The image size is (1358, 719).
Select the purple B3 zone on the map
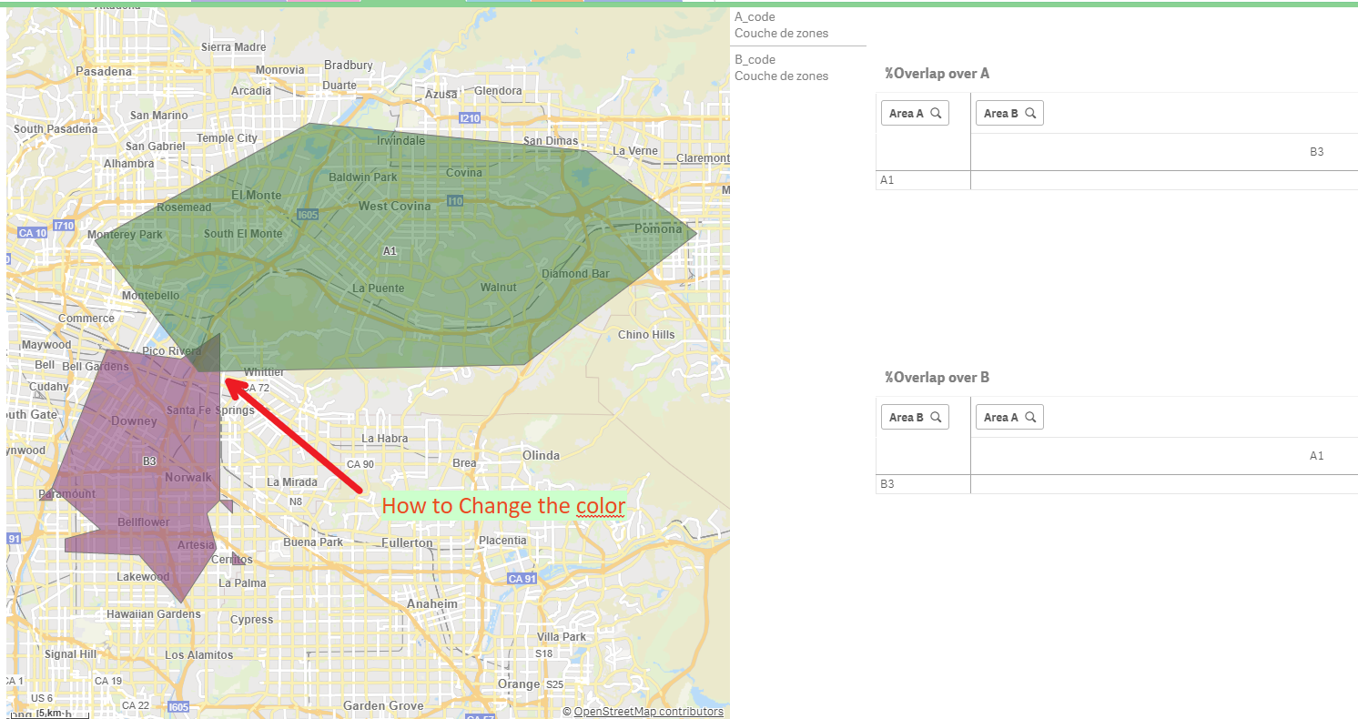pyautogui.click(x=150, y=461)
